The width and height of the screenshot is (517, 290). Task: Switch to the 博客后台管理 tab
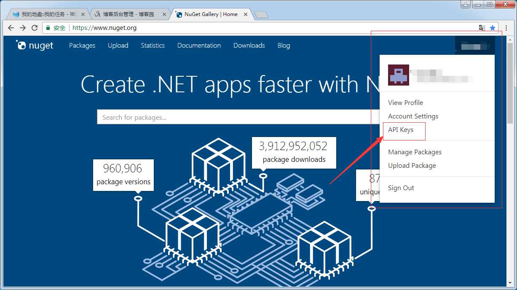[x=129, y=14]
